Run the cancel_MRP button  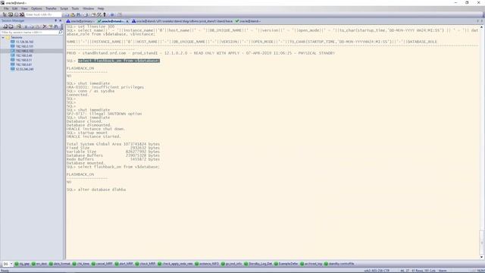102,264
